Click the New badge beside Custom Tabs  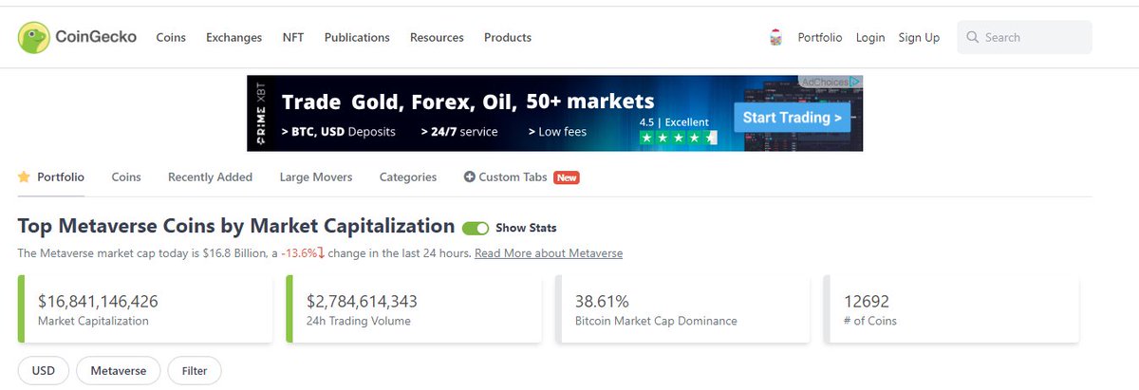(x=567, y=177)
